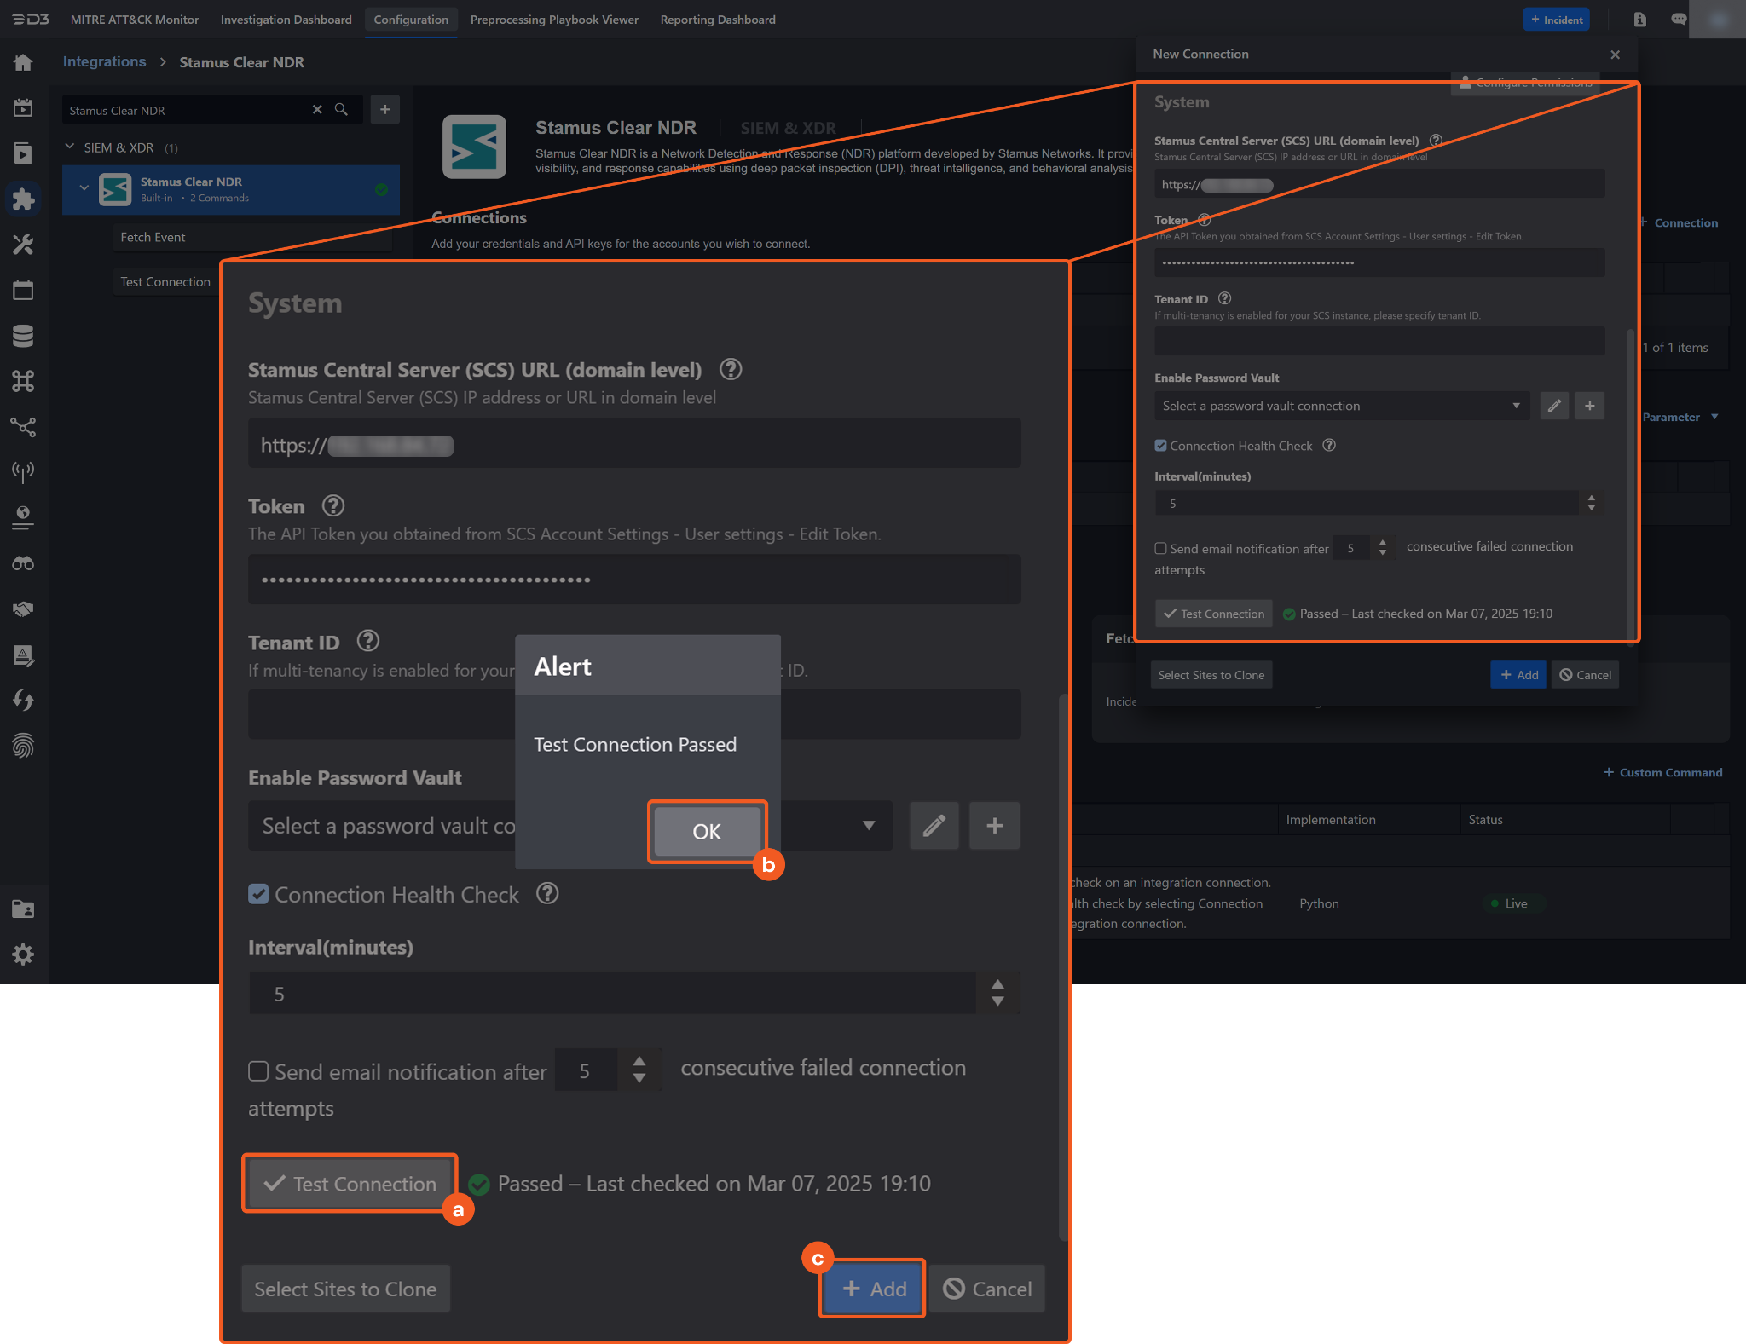This screenshot has width=1746, height=1344.
Task: Open the puzzle-piece integrations sidebar icon
Action: coord(23,199)
